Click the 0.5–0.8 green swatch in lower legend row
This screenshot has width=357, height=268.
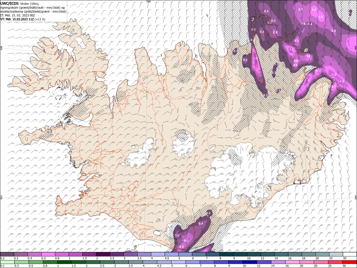click(x=36, y=262)
